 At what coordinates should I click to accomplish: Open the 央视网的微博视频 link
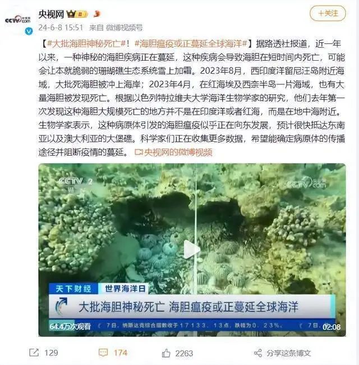pos(173,152)
